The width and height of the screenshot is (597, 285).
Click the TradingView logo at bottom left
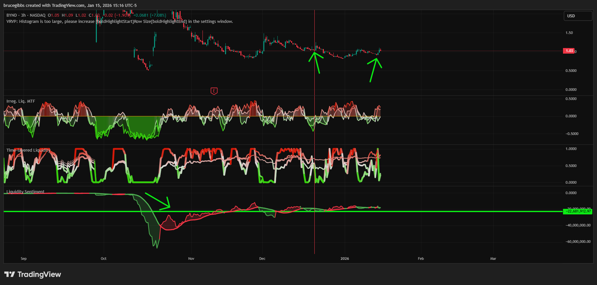point(33,274)
